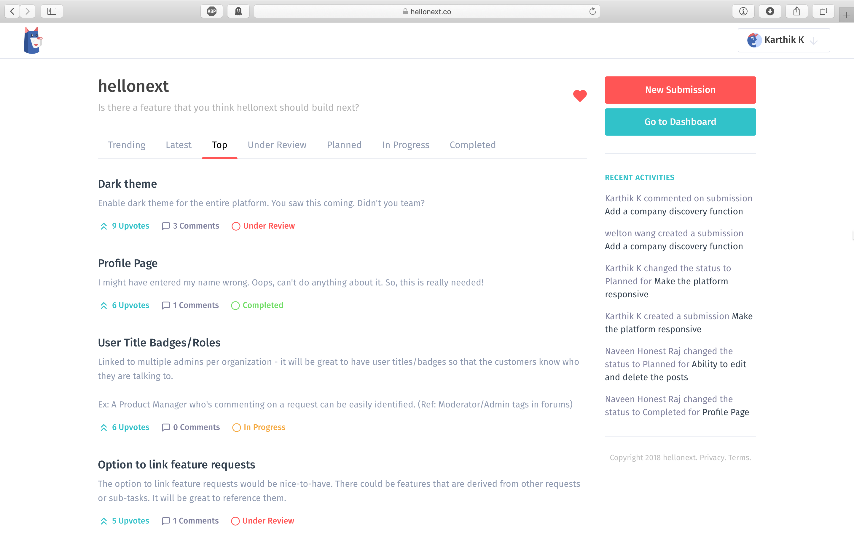The image size is (854, 533).
Task: Toggle the Safari sidebar button
Action: coord(52,11)
